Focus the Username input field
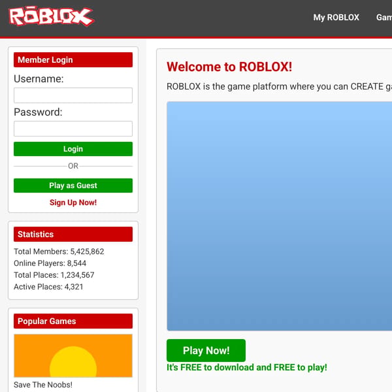392x392 pixels. 73,95
